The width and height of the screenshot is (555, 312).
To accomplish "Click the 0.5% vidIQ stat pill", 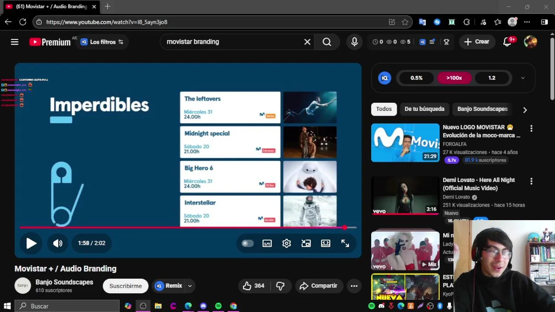I will 416,78.
